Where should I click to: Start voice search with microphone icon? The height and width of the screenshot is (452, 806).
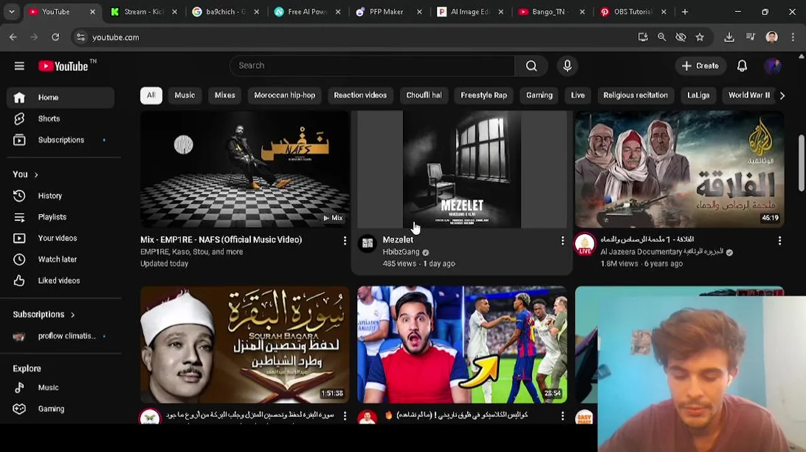click(x=567, y=66)
